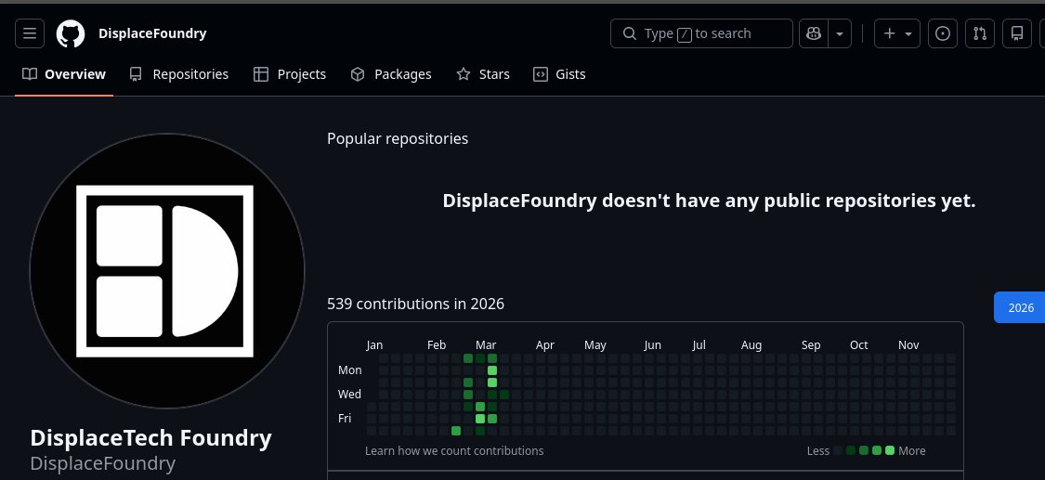Switch to the Stars tab
1045x480 pixels.
point(483,74)
